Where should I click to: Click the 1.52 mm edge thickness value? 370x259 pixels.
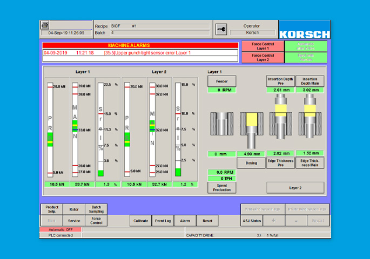(310, 153)
